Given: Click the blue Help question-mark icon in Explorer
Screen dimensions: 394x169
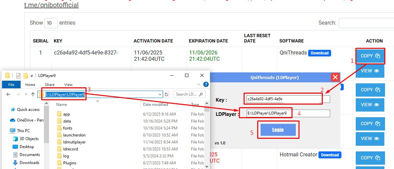Looking at the screenshot, I should (x=206, y=84).
